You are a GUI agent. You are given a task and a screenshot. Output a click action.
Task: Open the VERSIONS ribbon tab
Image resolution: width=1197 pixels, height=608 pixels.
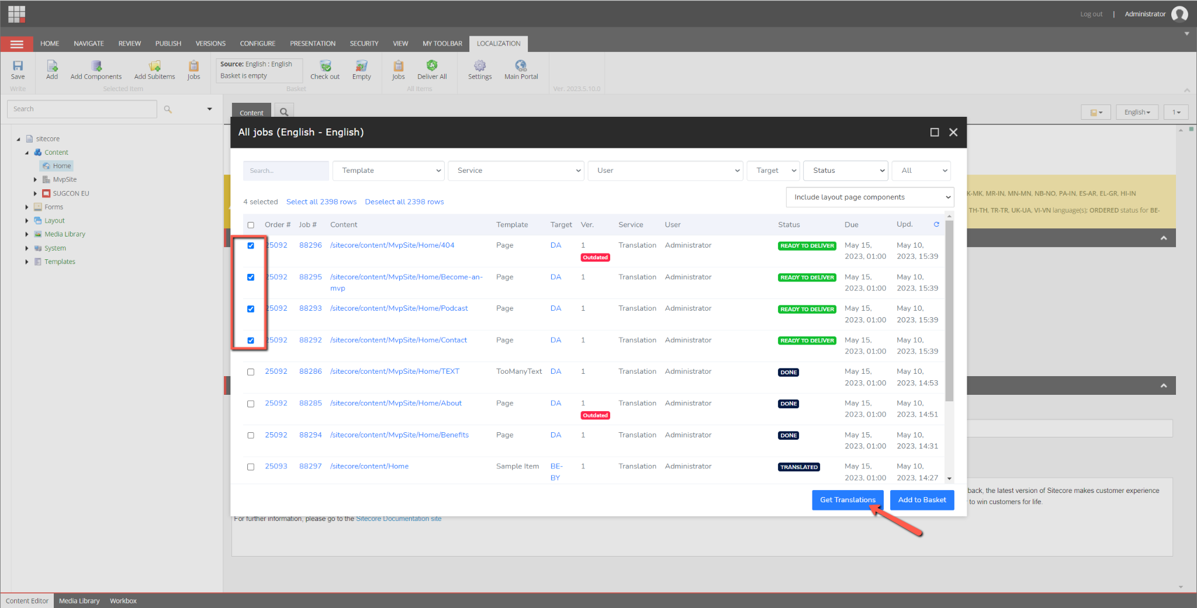point(210,44)
